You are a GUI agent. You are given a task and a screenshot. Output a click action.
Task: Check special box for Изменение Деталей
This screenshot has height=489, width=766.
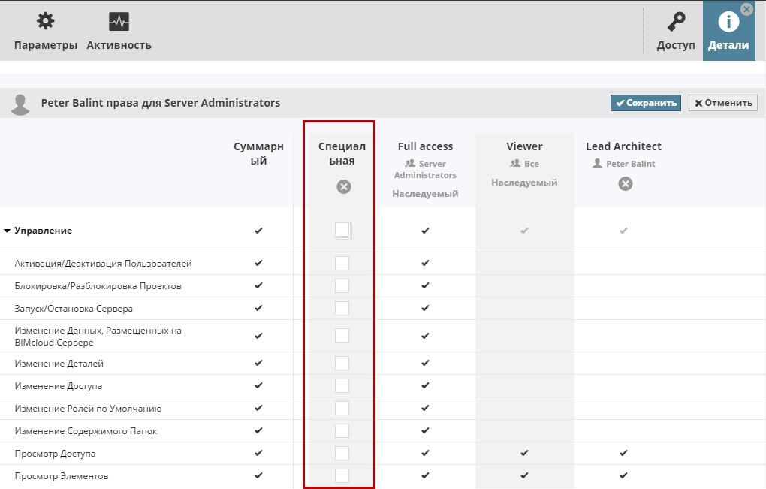click(x=342, y=363)
